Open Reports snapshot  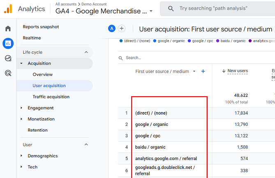(x=41, y=27)
